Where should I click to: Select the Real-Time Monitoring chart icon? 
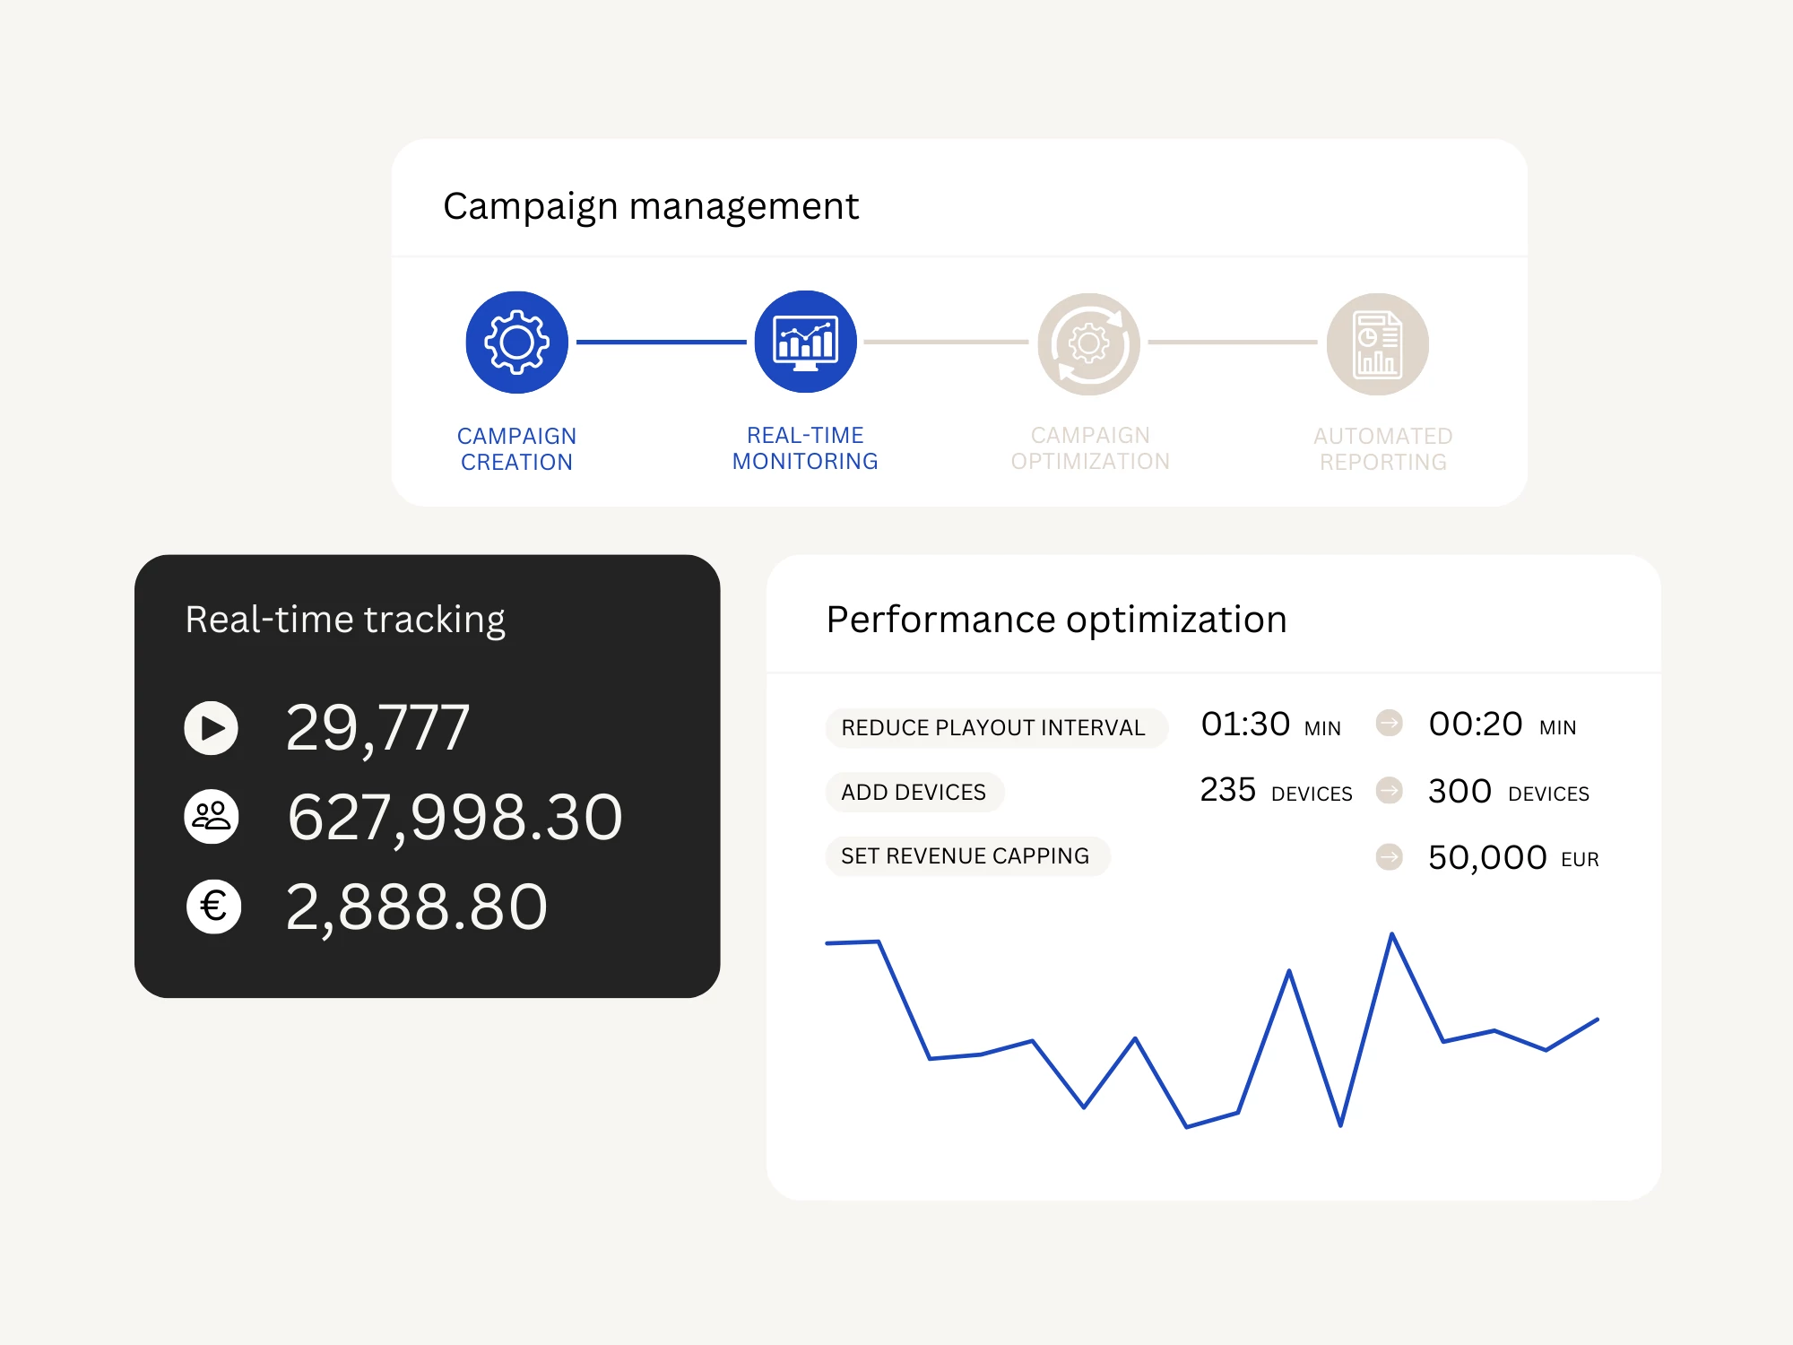tap(805, 342)
